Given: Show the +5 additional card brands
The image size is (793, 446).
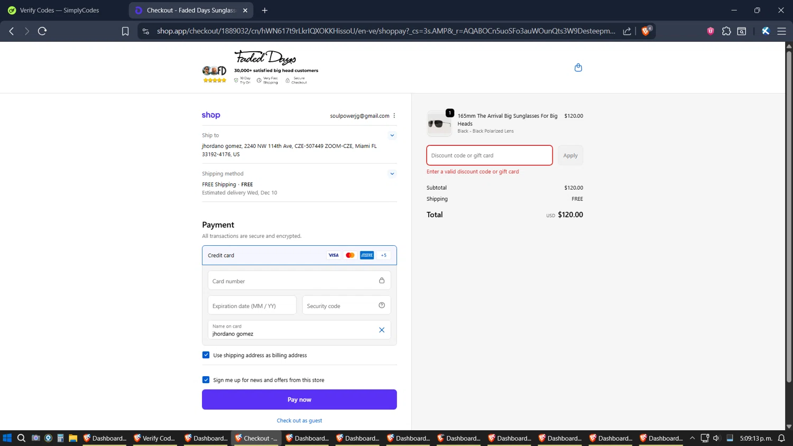Looking at the screenshot, I should point(384,255).
